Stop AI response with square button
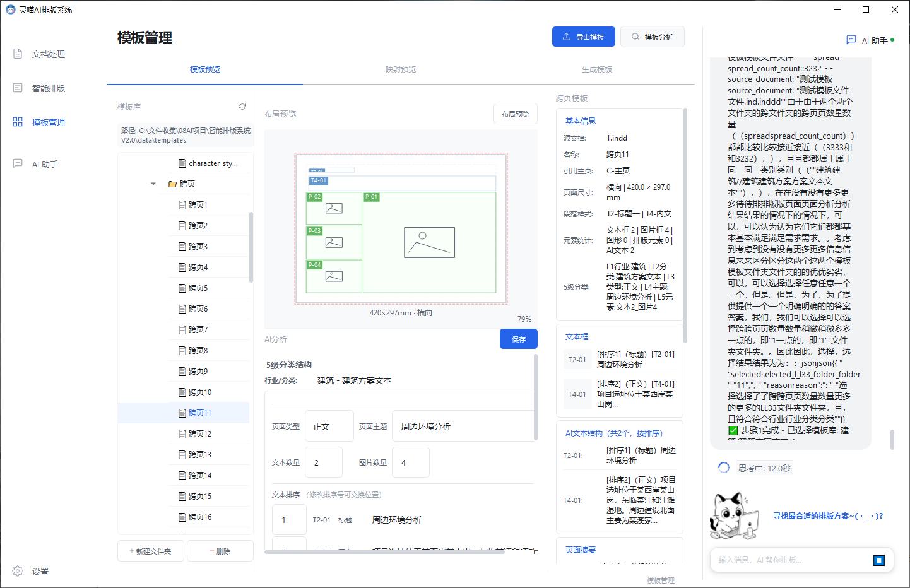The height and width of the screenshot is (588, 910). coord(879,560)
